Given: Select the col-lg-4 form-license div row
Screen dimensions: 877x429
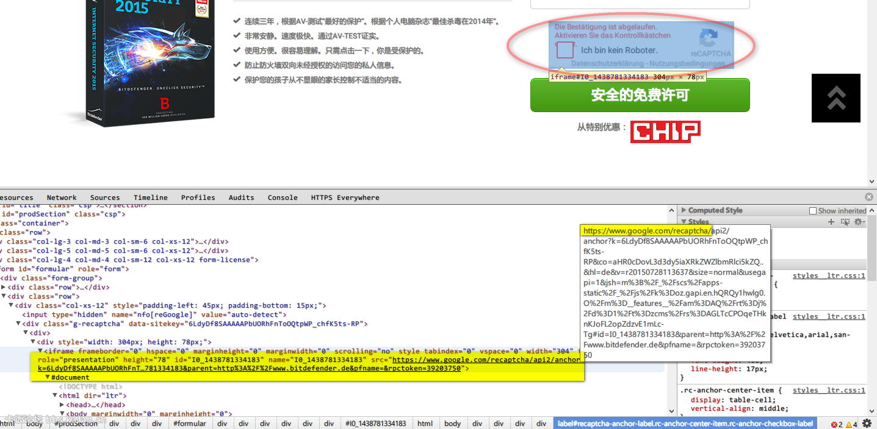Looking at the screenshot, I should point(129,260).
